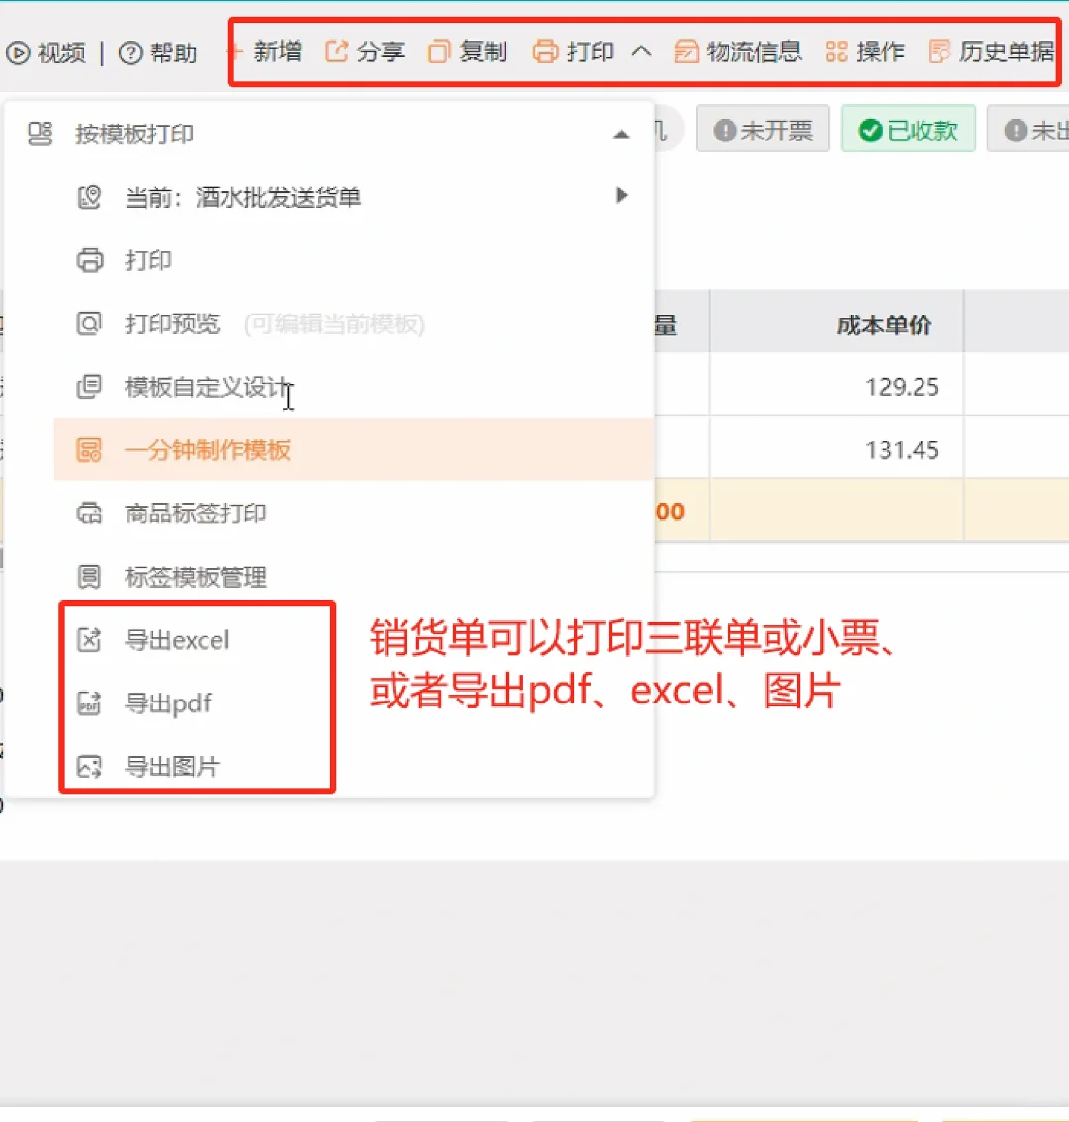Click the 操作 grid icon

(x=836, y=51)
